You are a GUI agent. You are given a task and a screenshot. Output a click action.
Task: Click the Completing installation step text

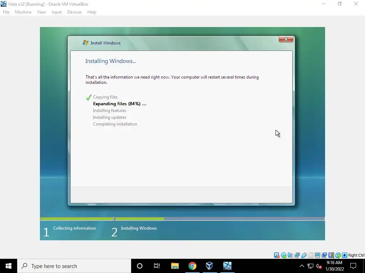[115, 124]
